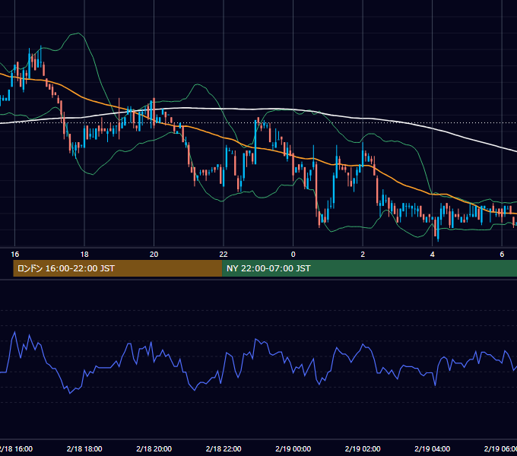Screen dimensions: 517x456
Task: Click hour label 22 on price chart axis
Action: pyautogui.click(x=224, y=255)
